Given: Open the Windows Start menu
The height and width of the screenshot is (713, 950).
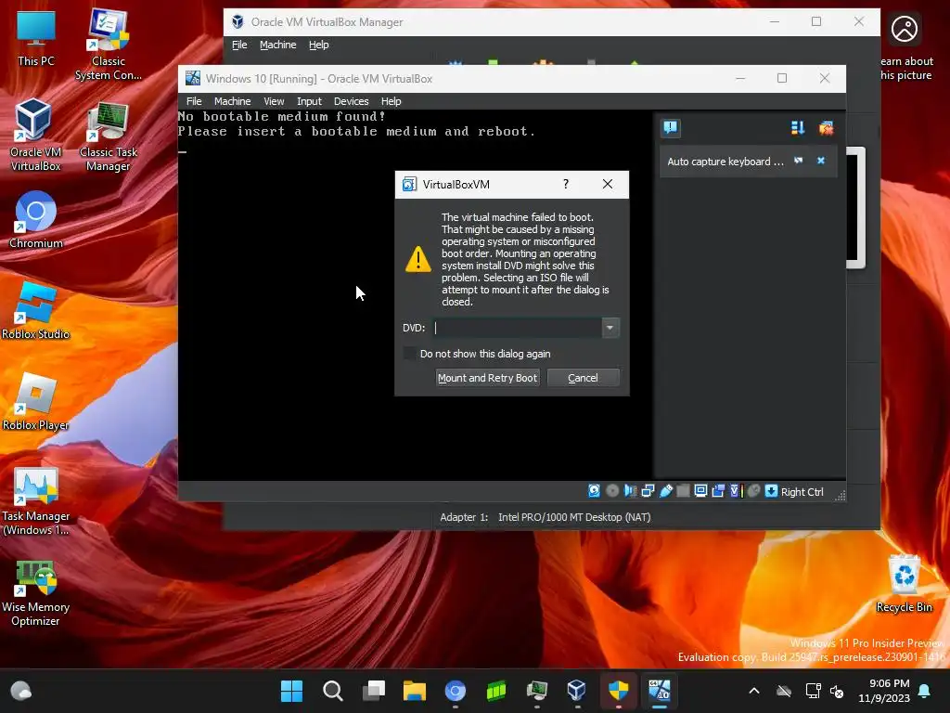Looking at the screenshot, I should [x=291, y=691].
